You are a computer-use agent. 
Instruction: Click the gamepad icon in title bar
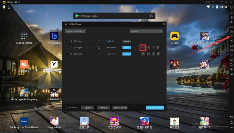coord(208,2)
